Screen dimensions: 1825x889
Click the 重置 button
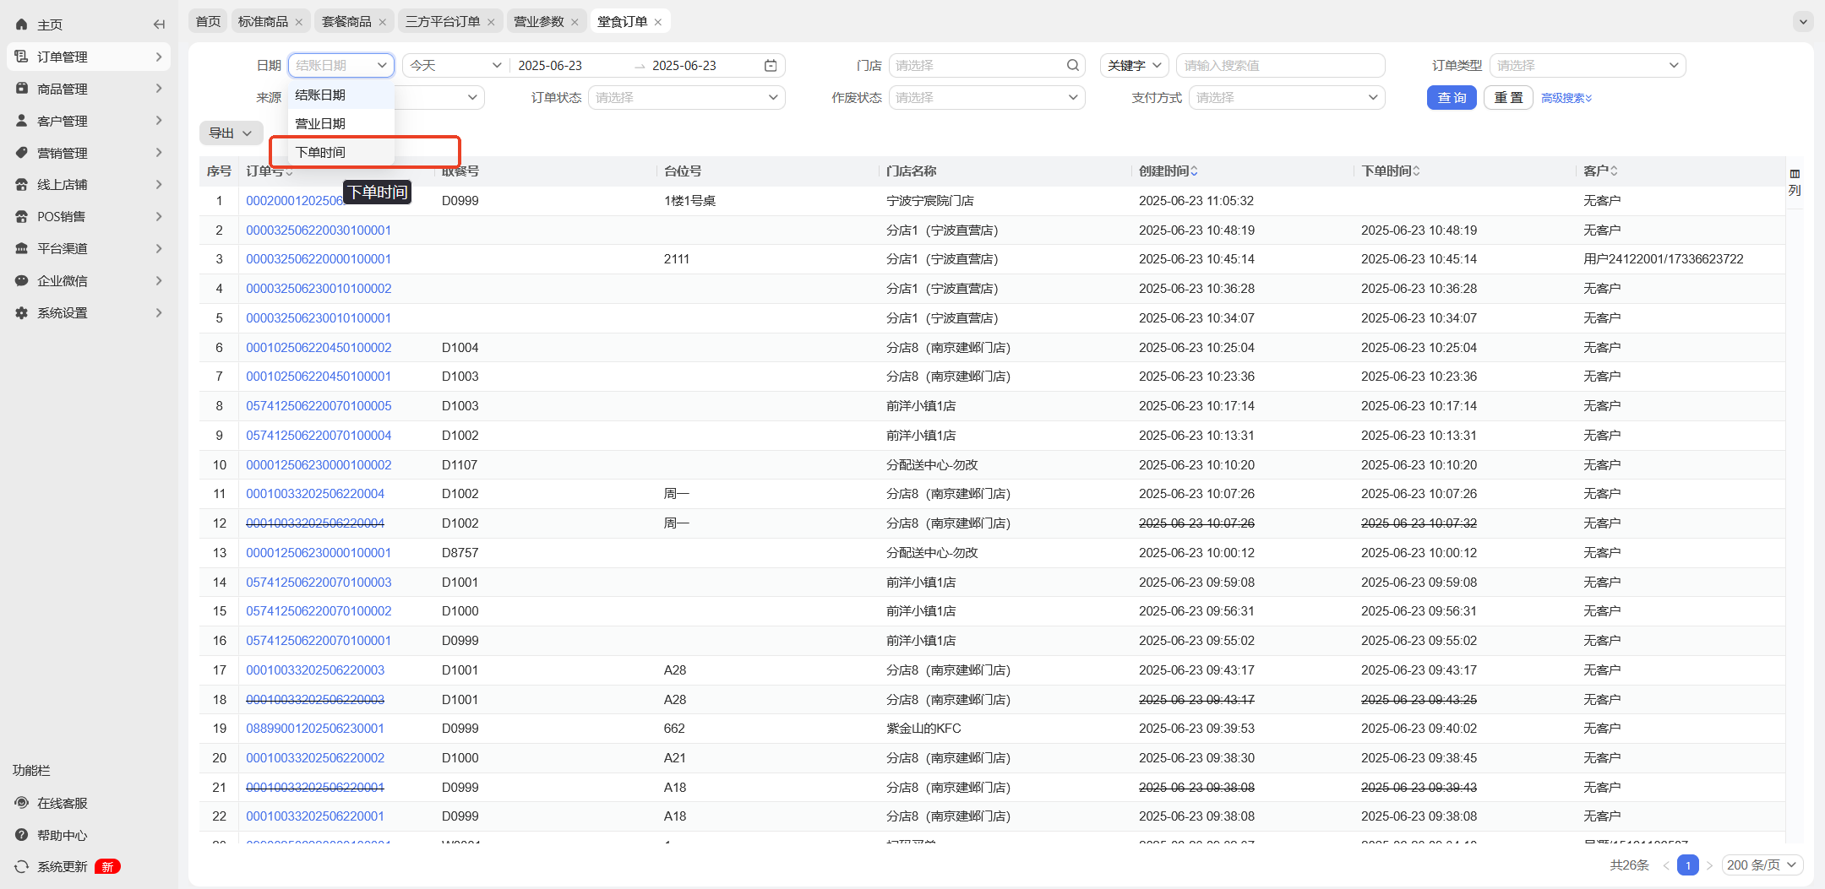coord(1508,98)
